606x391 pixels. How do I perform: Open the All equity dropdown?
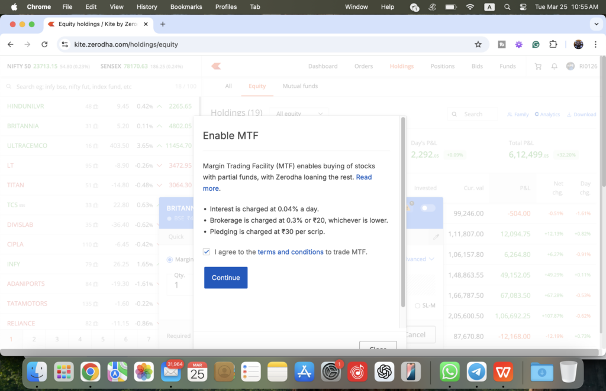[299, 113]
